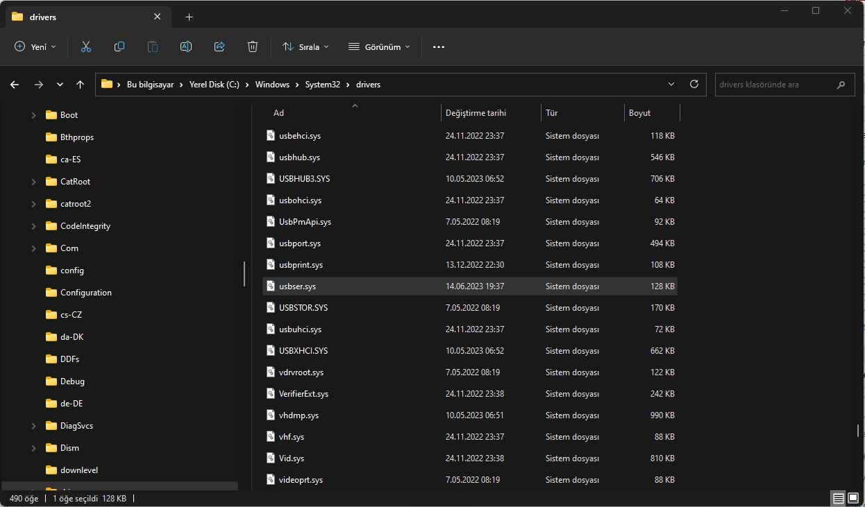Open the Görünüm view menu
865x507 pixels.
pyautogui.click(x=379, y=46)
